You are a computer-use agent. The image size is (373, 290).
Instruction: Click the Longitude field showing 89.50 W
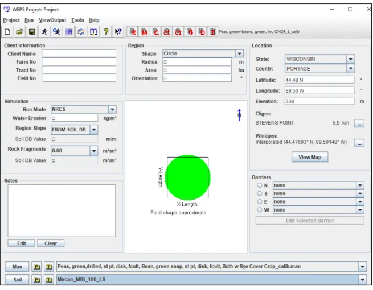[319, 90]
